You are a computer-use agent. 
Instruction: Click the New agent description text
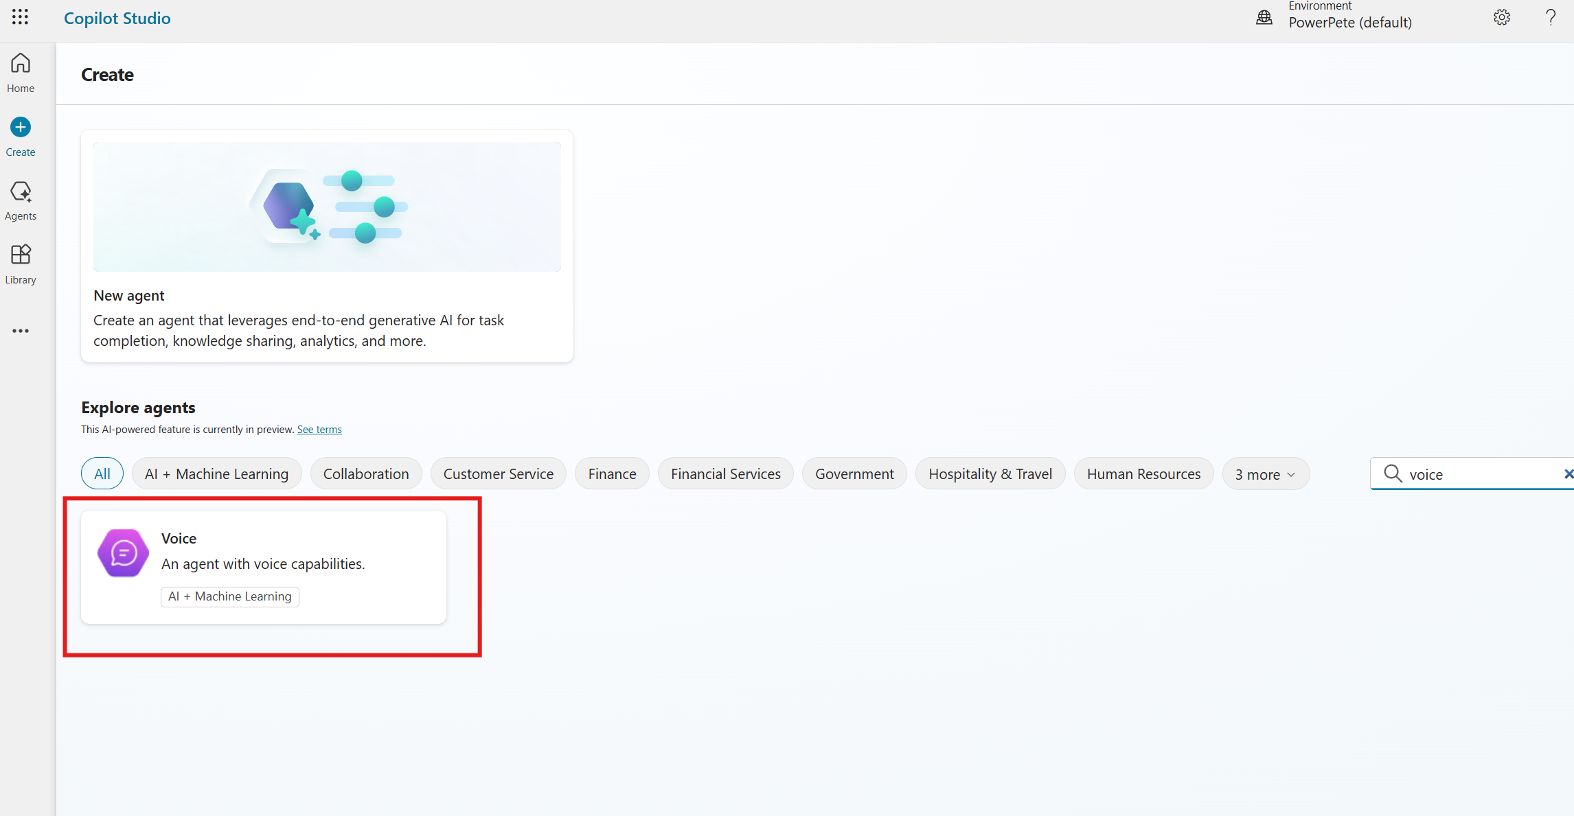click(x=299, y=331)
